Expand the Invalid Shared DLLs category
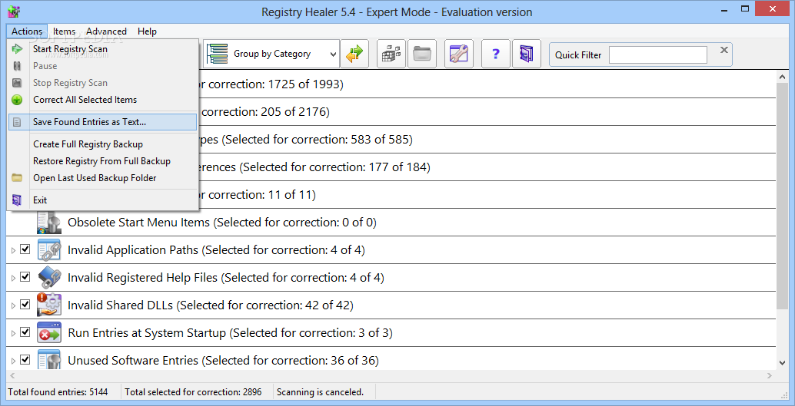The image size is (795, 406). [13, 305]
